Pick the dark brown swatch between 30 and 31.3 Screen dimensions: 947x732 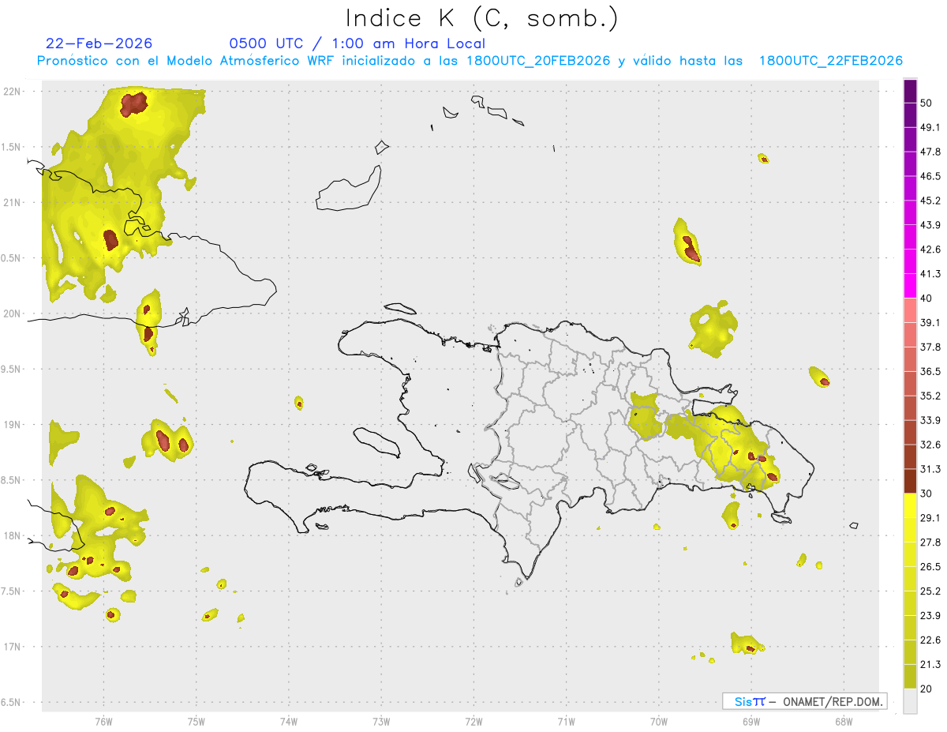[911, 482]
